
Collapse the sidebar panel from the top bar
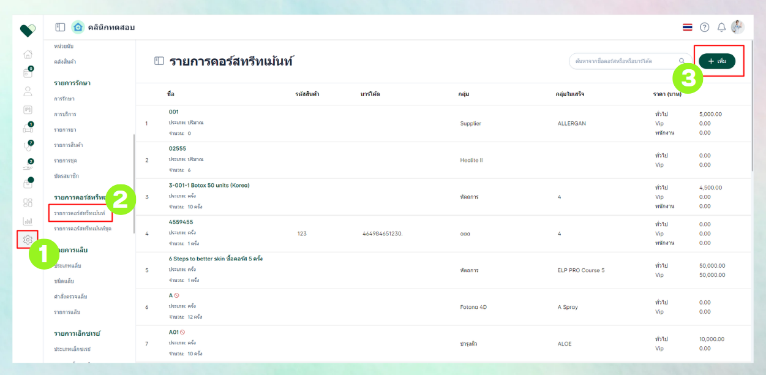[x=60, y=28]
